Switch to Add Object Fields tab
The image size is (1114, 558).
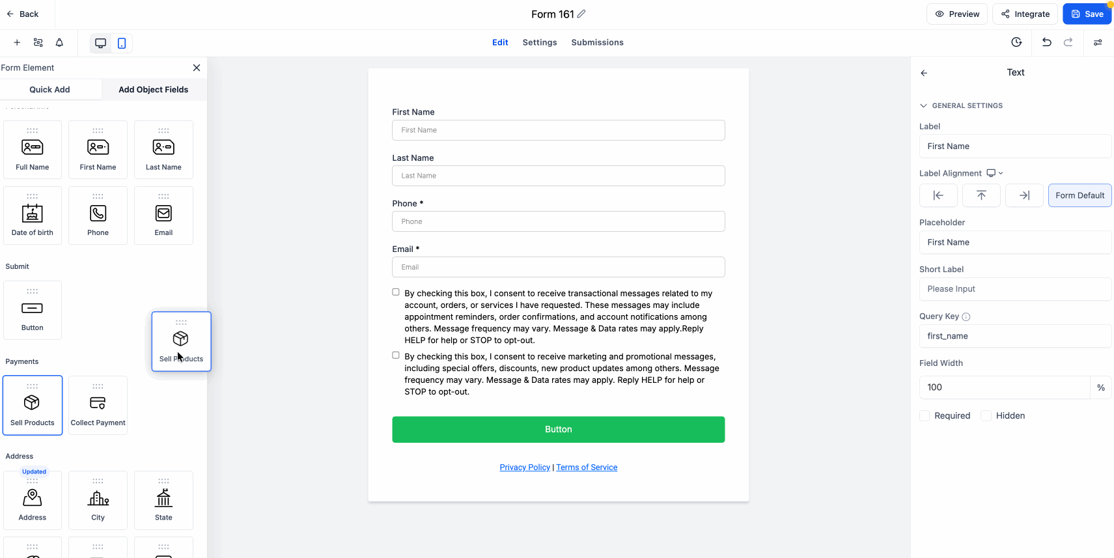point(153,90)
